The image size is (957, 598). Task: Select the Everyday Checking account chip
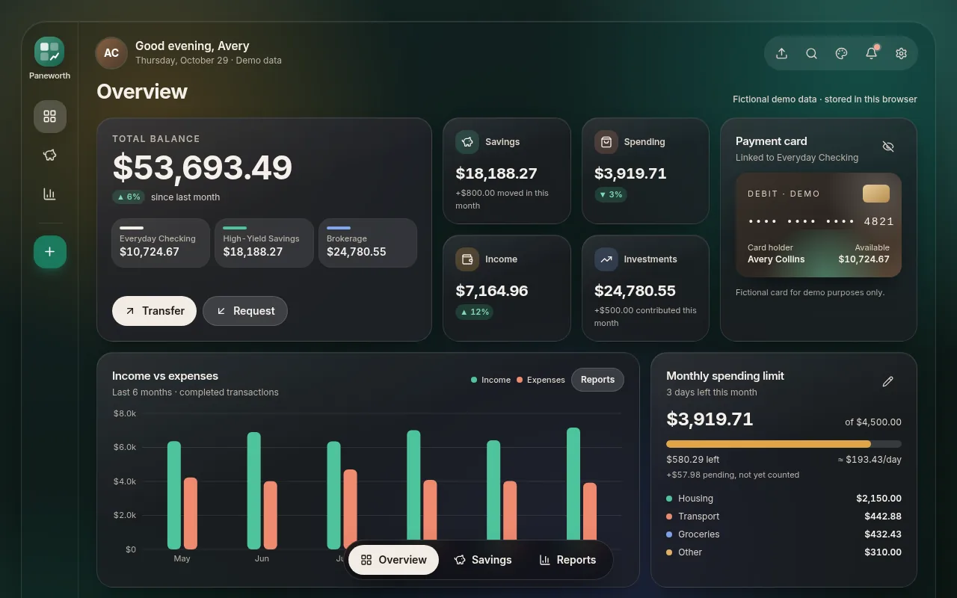click(161, 243)
